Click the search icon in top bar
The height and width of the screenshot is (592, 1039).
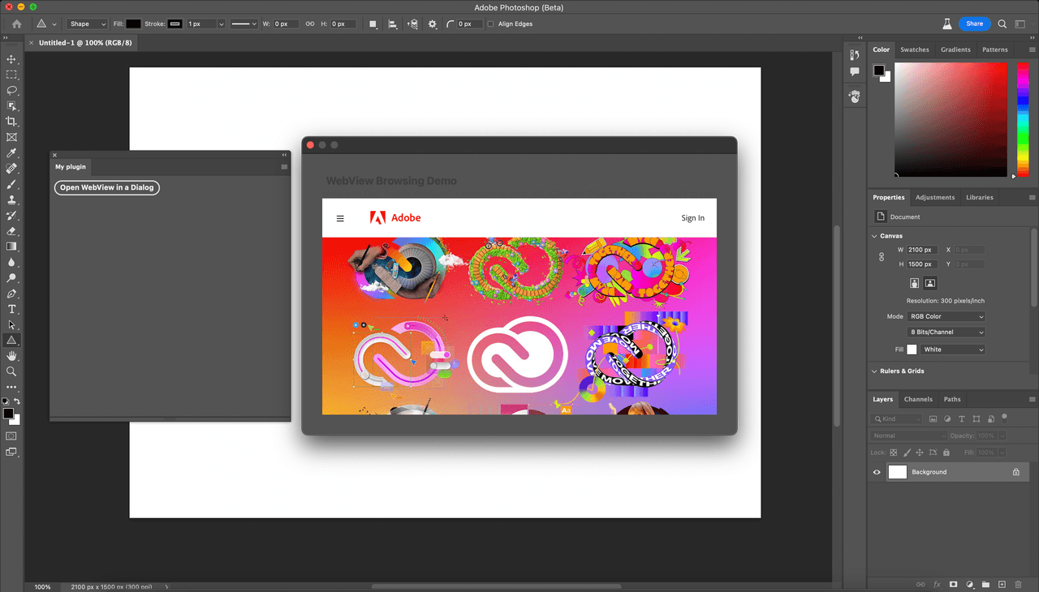pos(1002,24)
